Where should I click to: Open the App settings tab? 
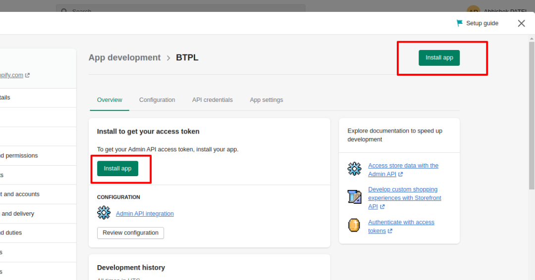266,100
